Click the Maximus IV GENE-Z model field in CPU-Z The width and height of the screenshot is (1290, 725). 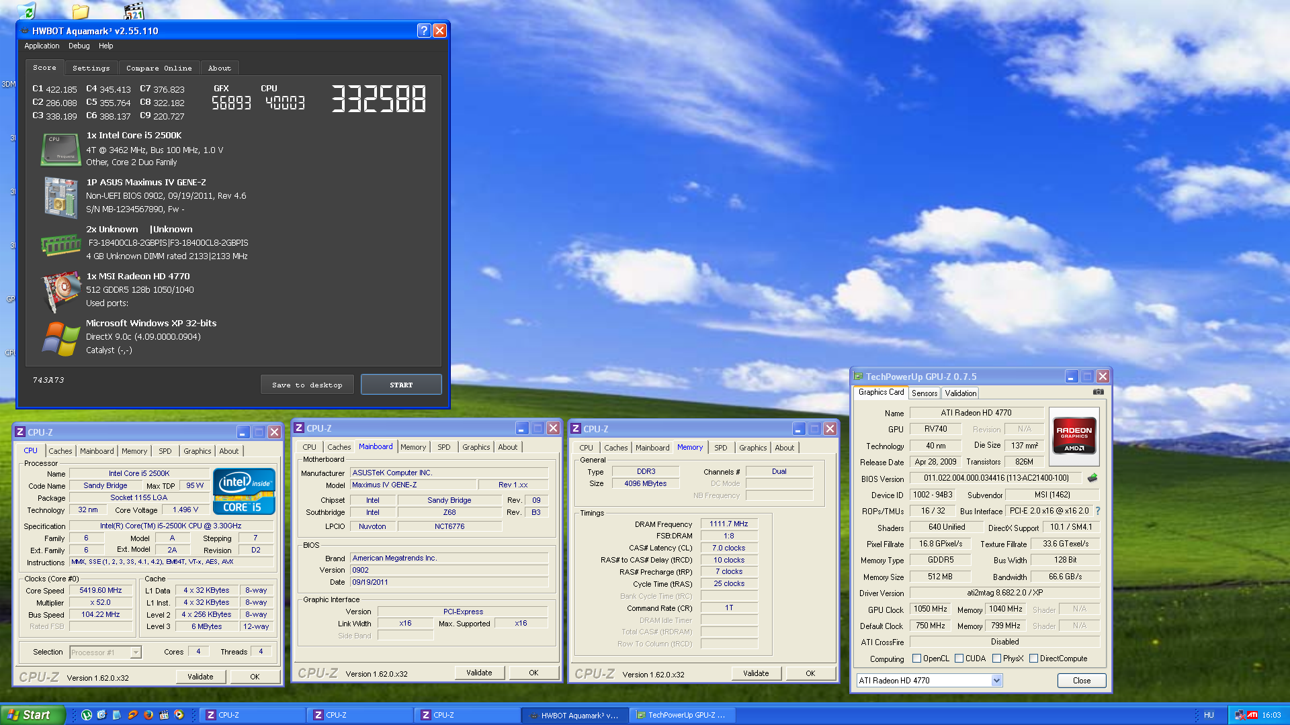pos(413,485)
